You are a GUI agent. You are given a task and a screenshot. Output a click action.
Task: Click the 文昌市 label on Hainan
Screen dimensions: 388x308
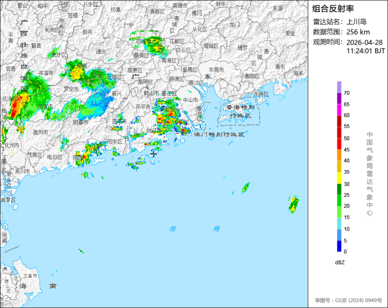pos(30,276)
